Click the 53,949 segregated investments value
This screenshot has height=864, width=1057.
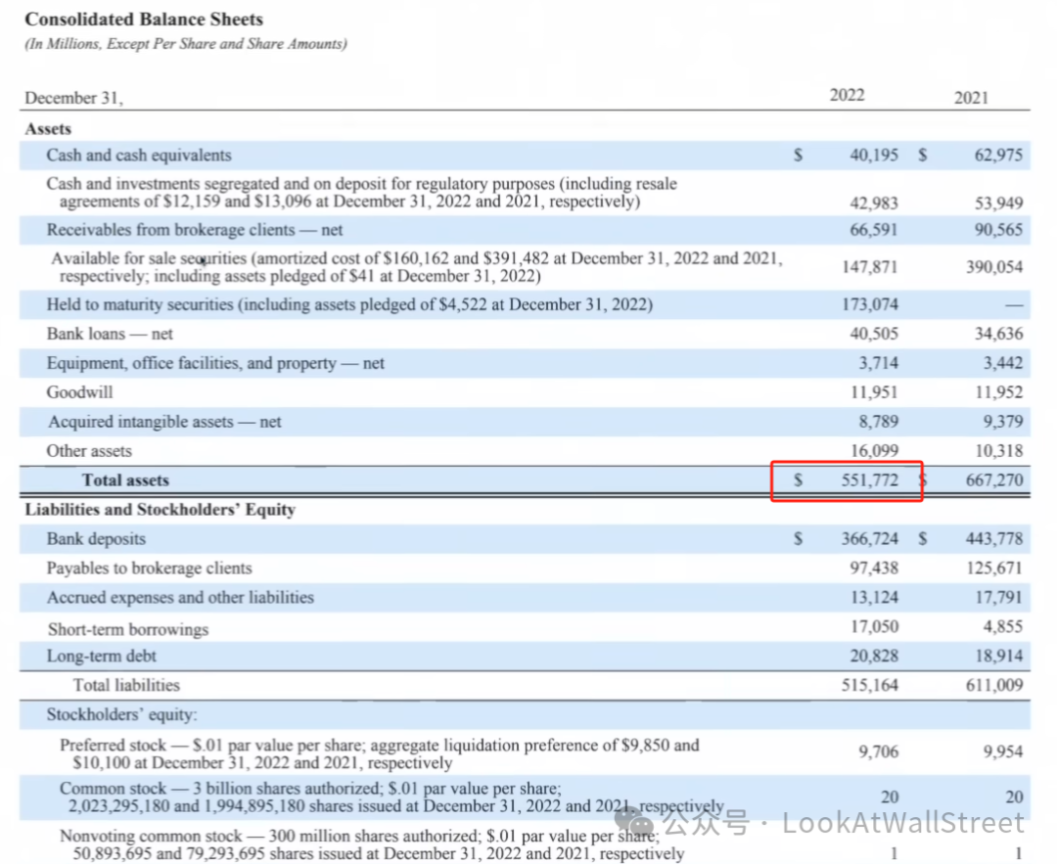pyautogui.click(x=998, y=203)
